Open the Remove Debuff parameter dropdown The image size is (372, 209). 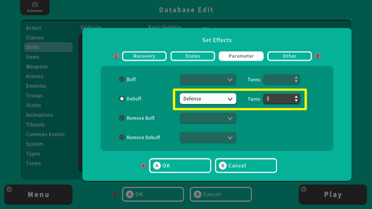coord(208,138)
